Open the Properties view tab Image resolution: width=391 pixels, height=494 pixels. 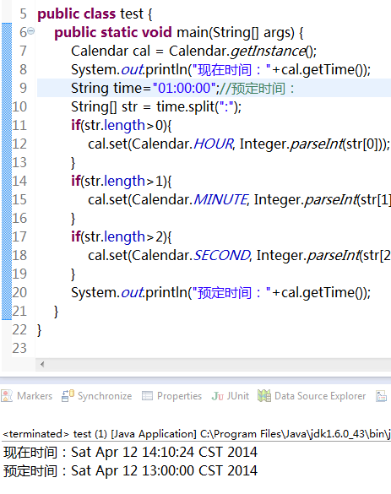point(172,396)
